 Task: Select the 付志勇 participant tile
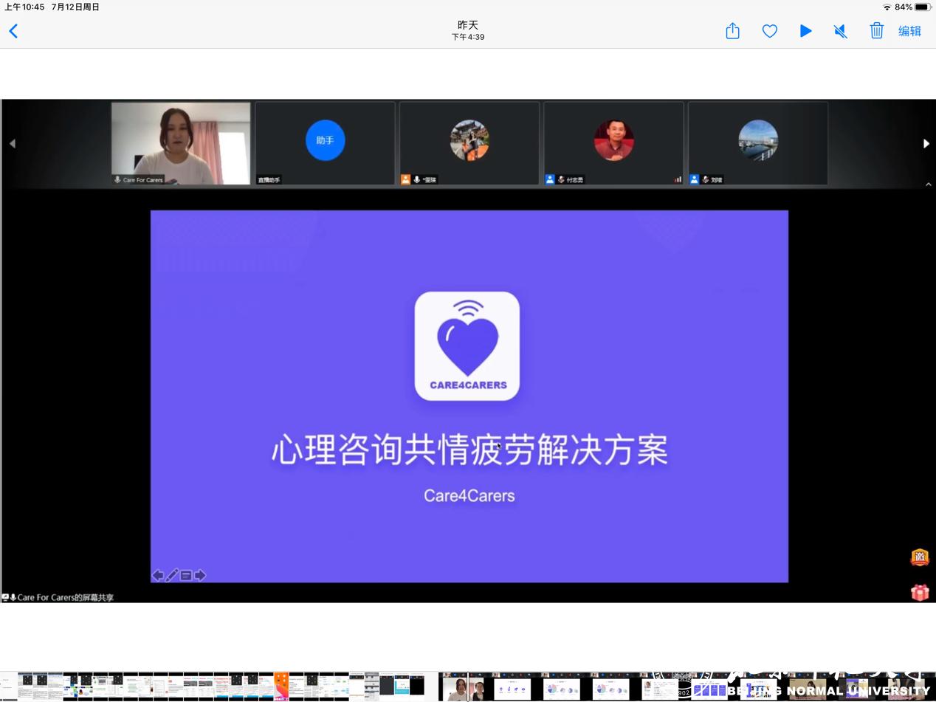pos(613,143)
